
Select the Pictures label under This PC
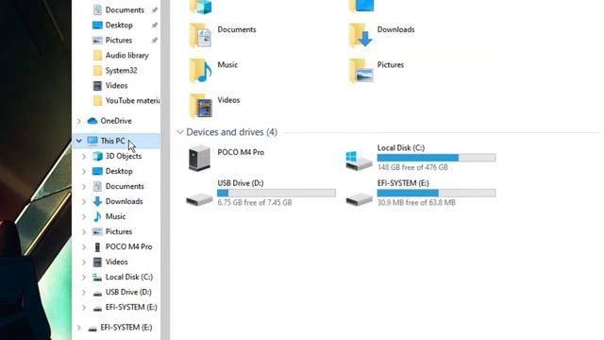tap(119, 231)
